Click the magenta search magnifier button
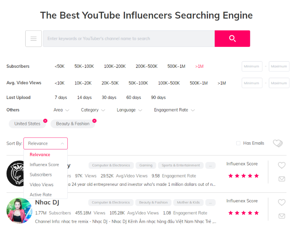 click(232, 38)
